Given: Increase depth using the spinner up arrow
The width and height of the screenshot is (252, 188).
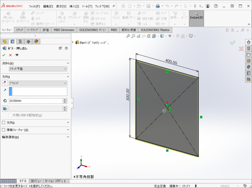Looking at the screenshot, I should point(65,99).
